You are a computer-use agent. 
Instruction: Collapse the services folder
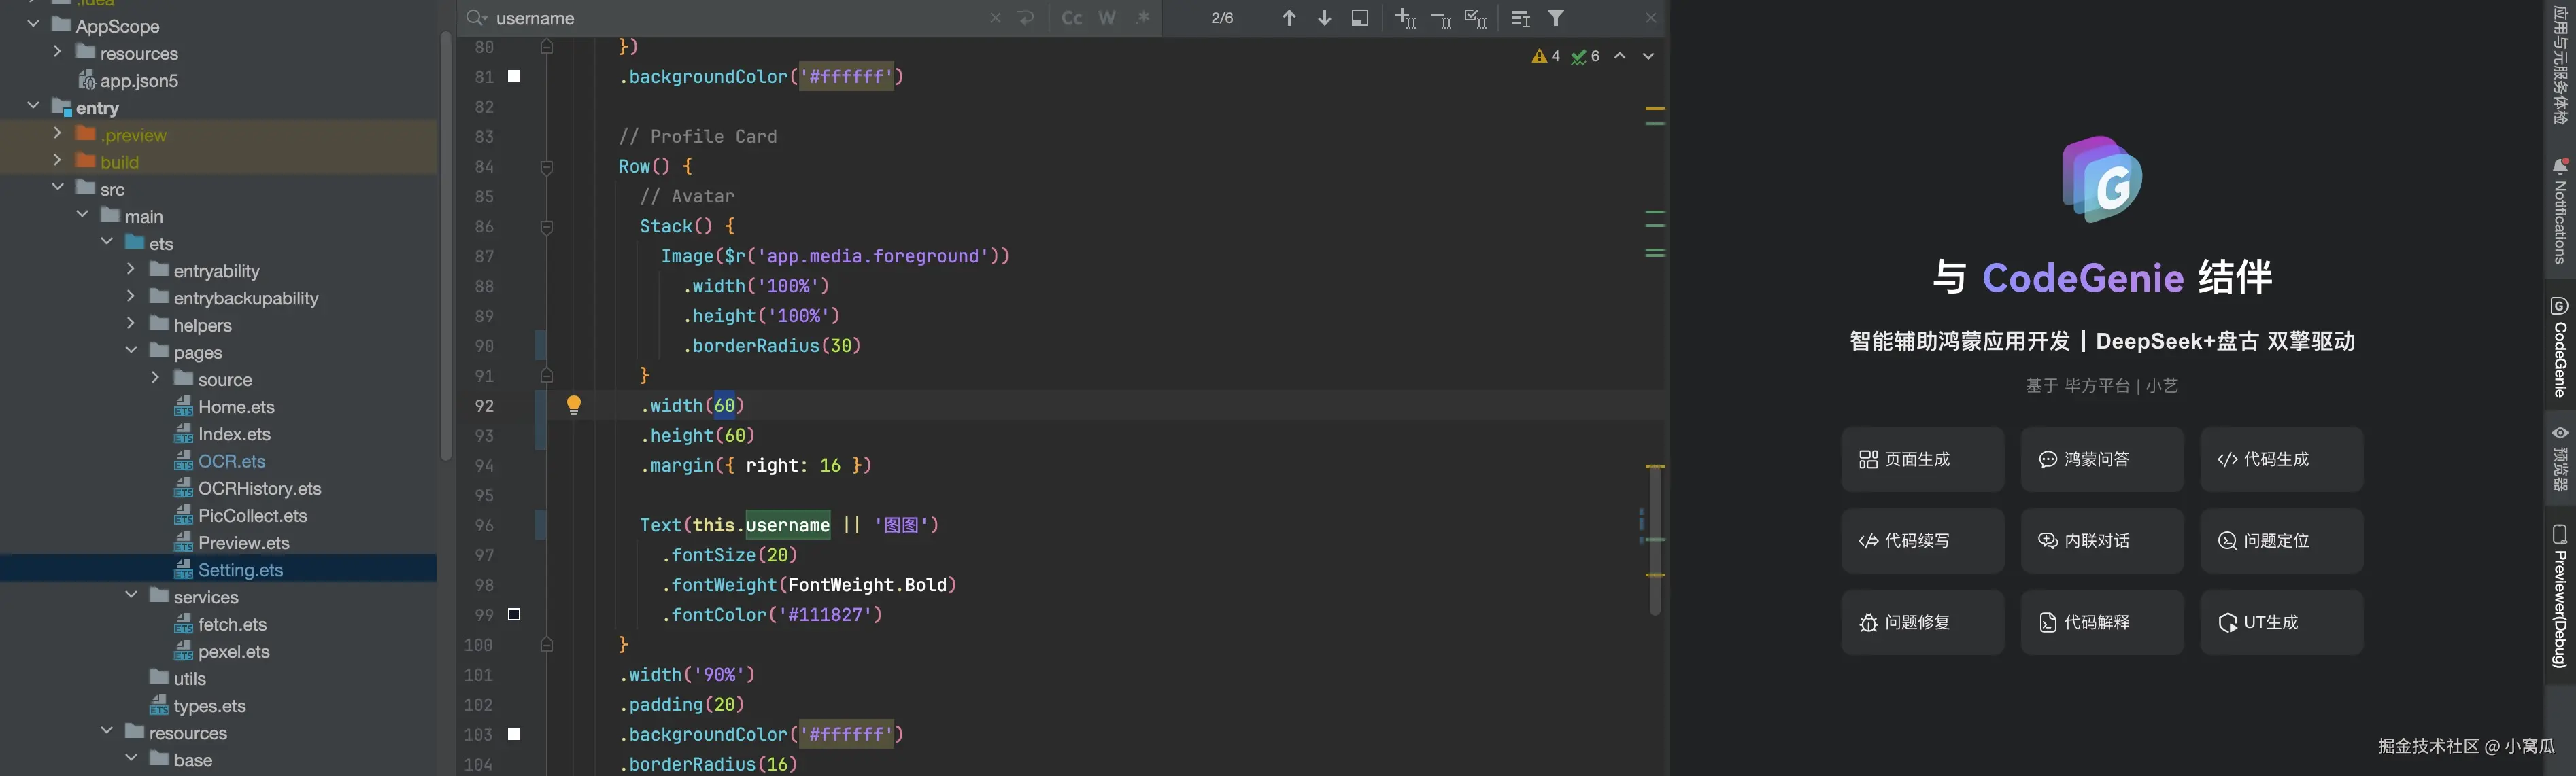pyautogui.click(x=131, y=595)
